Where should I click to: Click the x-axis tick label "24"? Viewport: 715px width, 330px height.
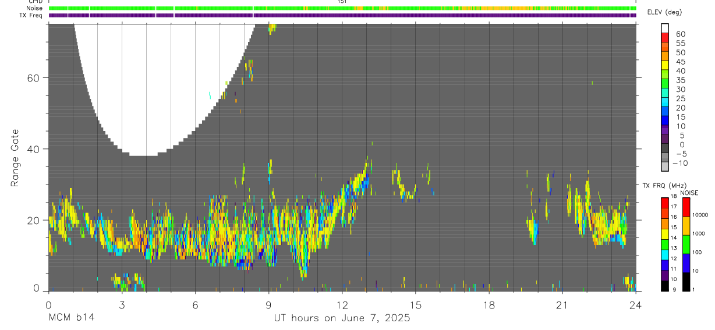tap(635, 305)
